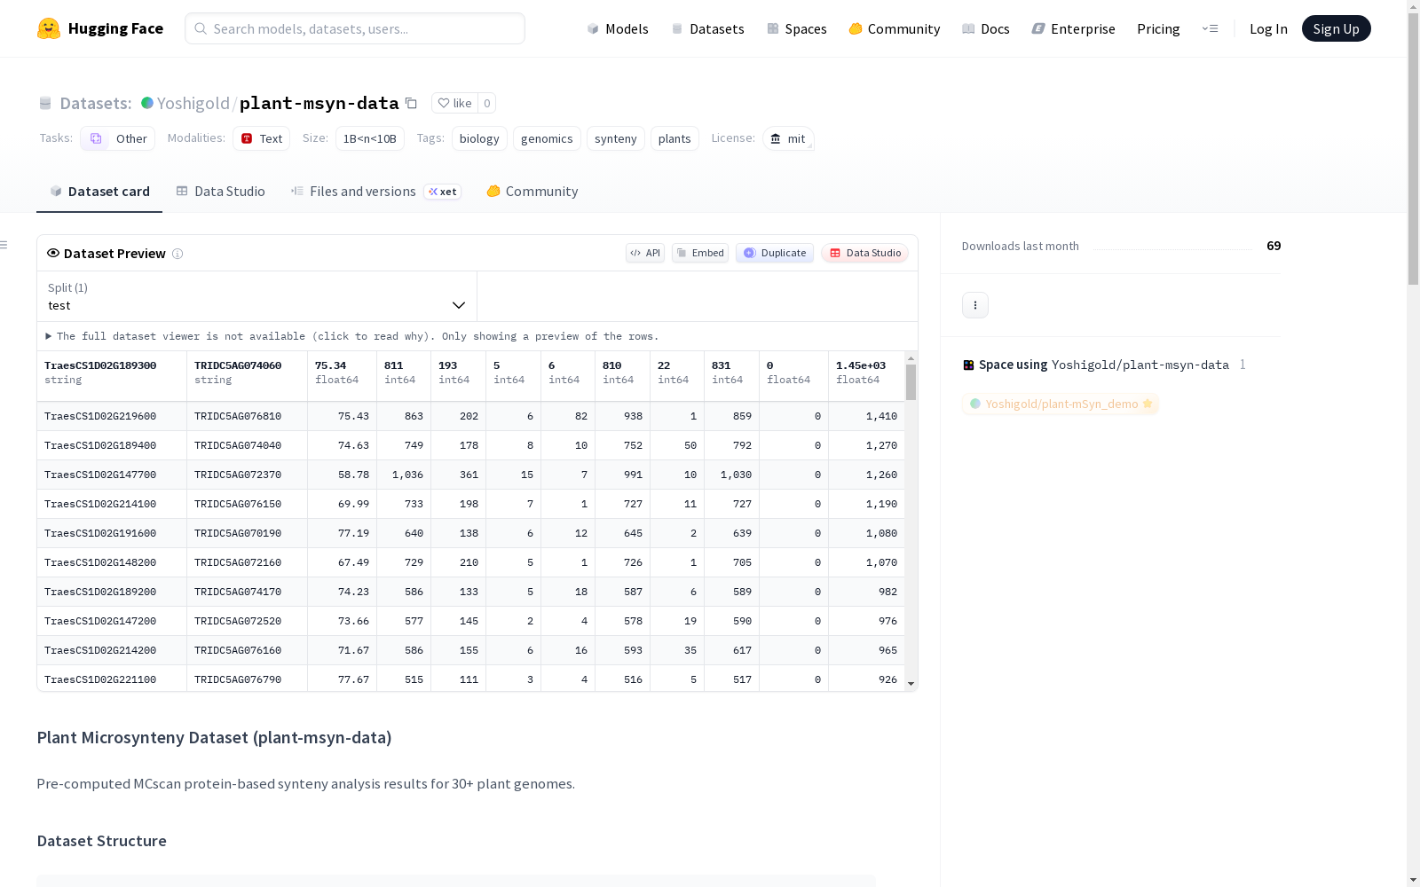The image size is (1420, 887).
Task: Select the Other task tag
Action: [x=118, y=138]
